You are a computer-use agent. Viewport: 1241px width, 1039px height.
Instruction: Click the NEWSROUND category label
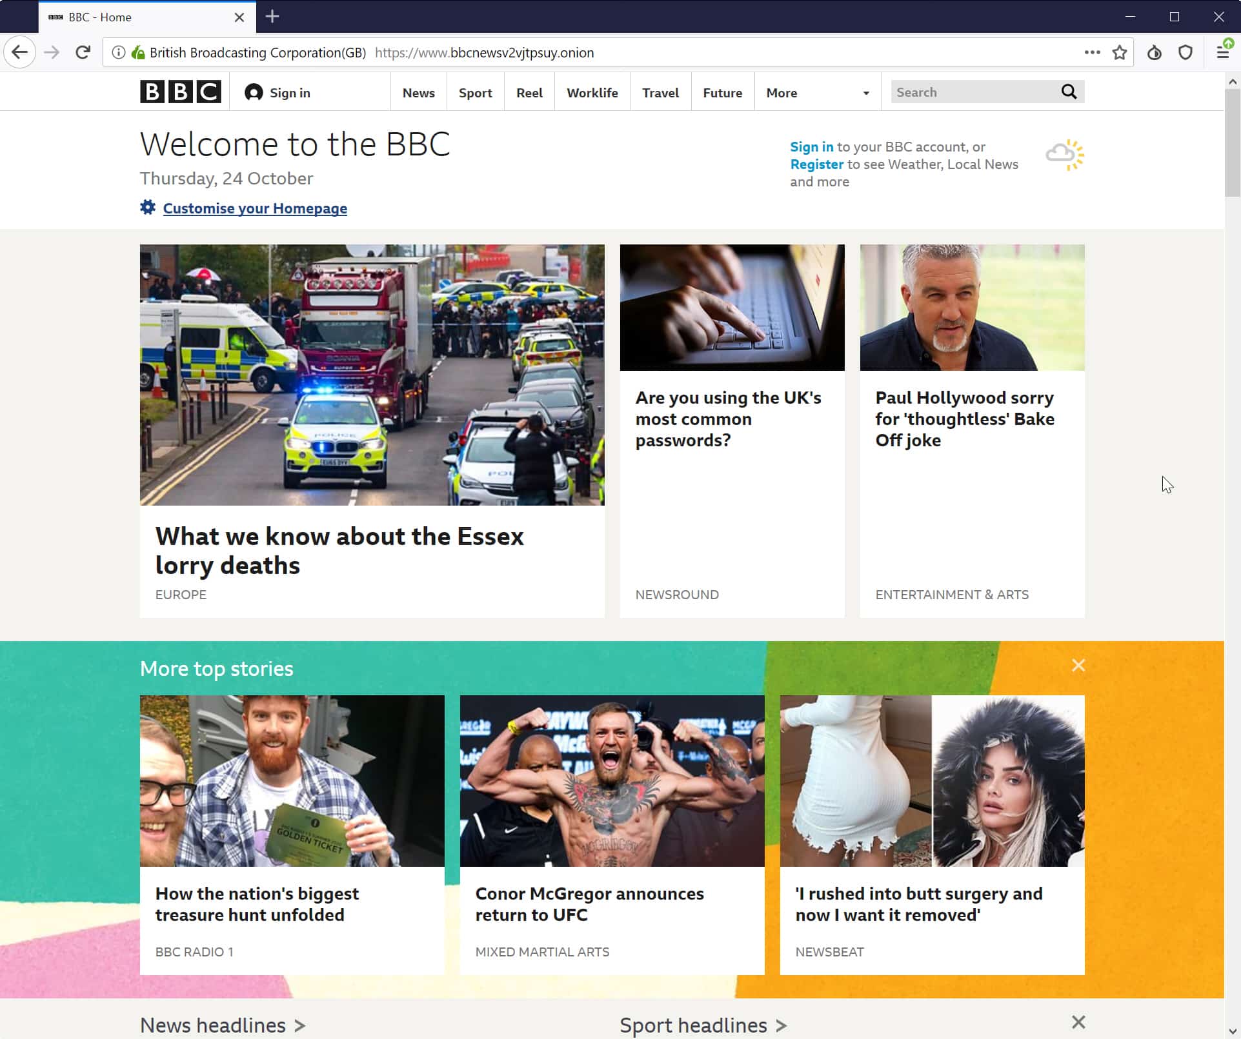click(677, 595)
